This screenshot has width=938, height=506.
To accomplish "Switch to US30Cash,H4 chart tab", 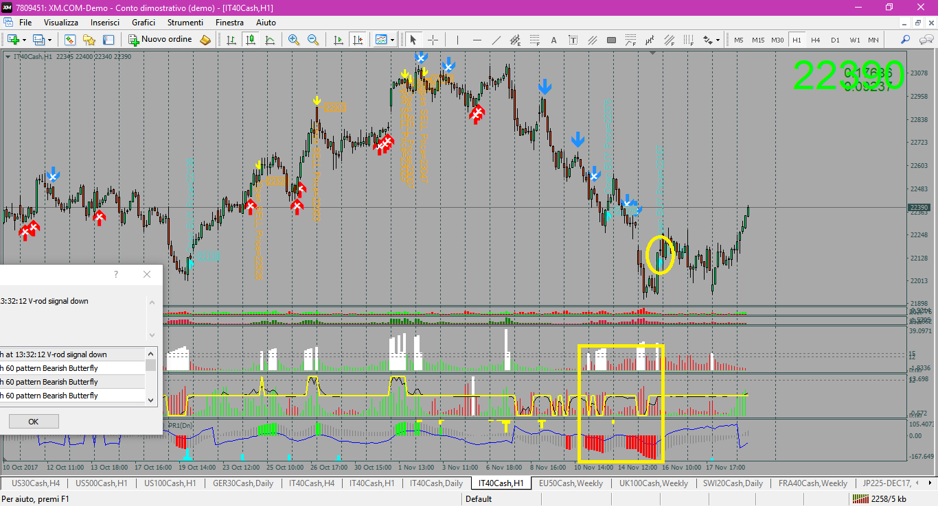I will click(x=36, y=483).
